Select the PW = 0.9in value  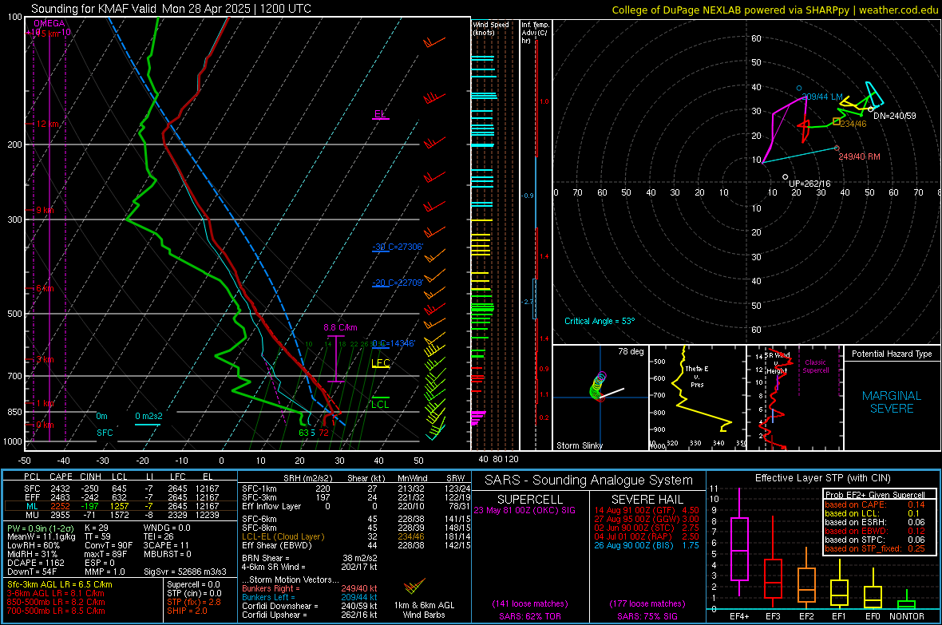[40, 528]
